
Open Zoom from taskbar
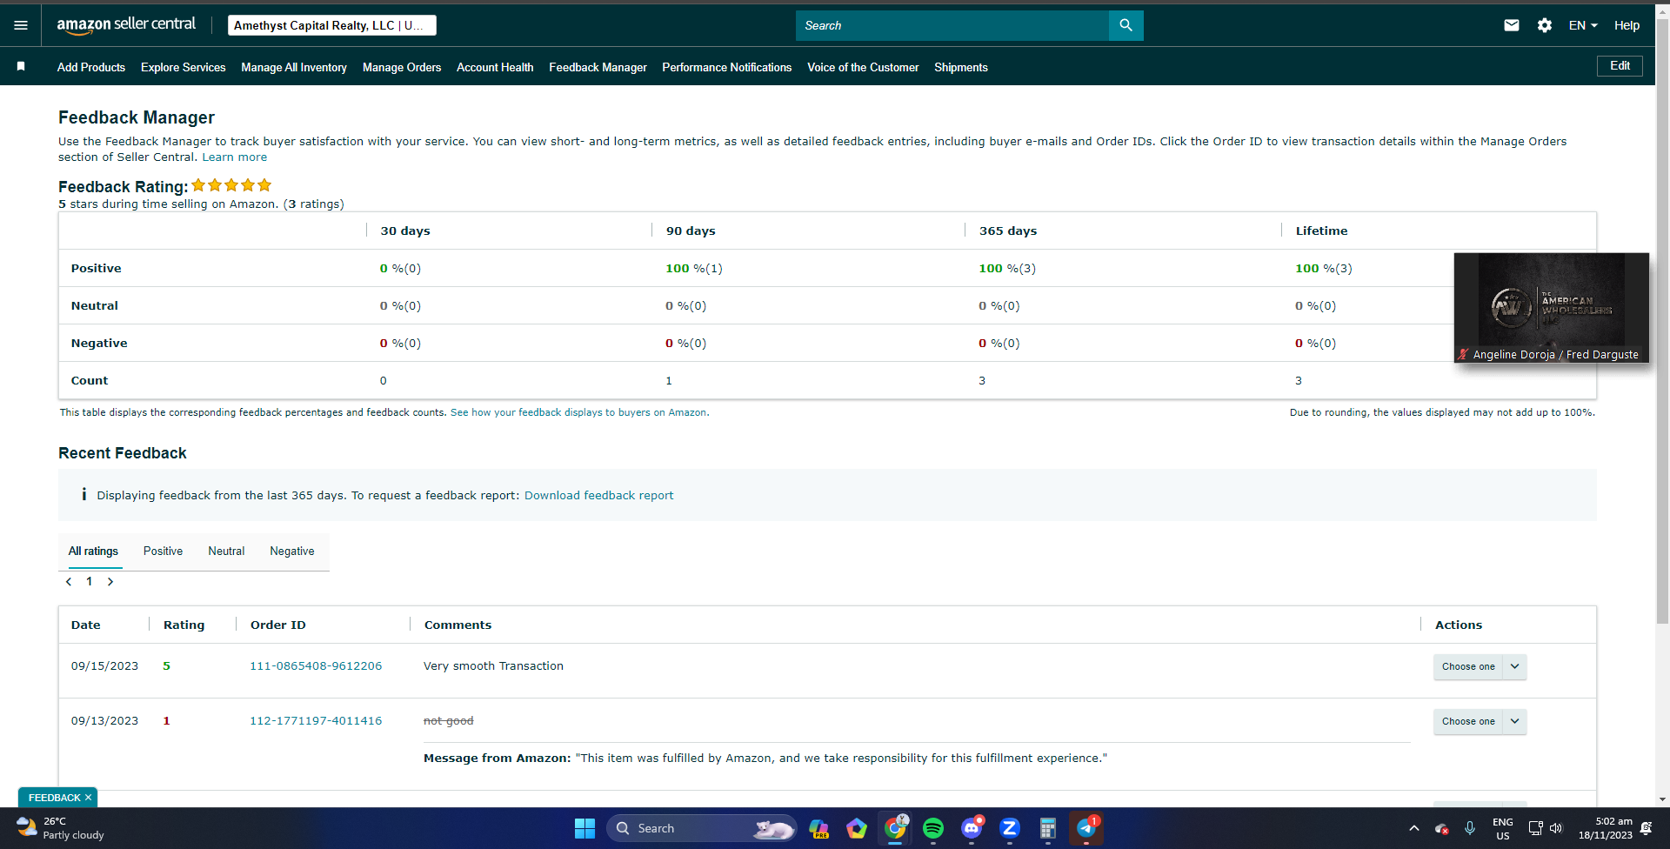click(x=1010, y=828)
